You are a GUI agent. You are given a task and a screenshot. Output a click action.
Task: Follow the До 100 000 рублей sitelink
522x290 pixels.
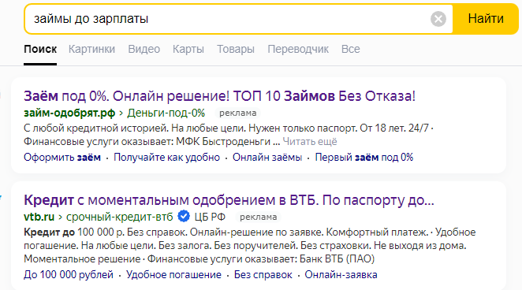pyautogui.click(x=69, y=275)
